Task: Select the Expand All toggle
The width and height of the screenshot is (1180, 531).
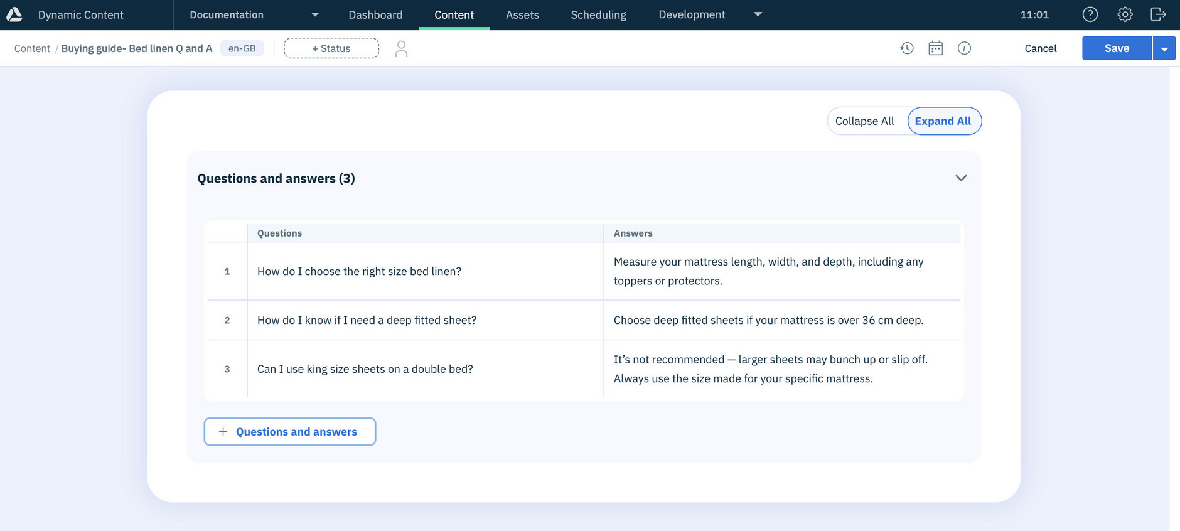Action: [943, 121]
